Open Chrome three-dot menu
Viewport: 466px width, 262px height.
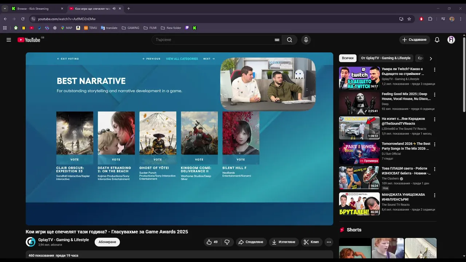[461, 19]
